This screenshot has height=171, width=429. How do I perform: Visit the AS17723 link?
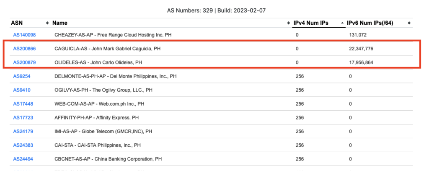pyautogui.click(x=23, y=118)
